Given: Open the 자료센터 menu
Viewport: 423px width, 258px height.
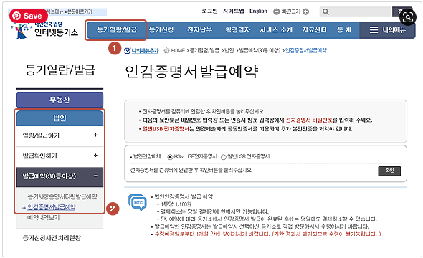Looking at the screenshot, I should pyautogui.click(x=314, y=29).
